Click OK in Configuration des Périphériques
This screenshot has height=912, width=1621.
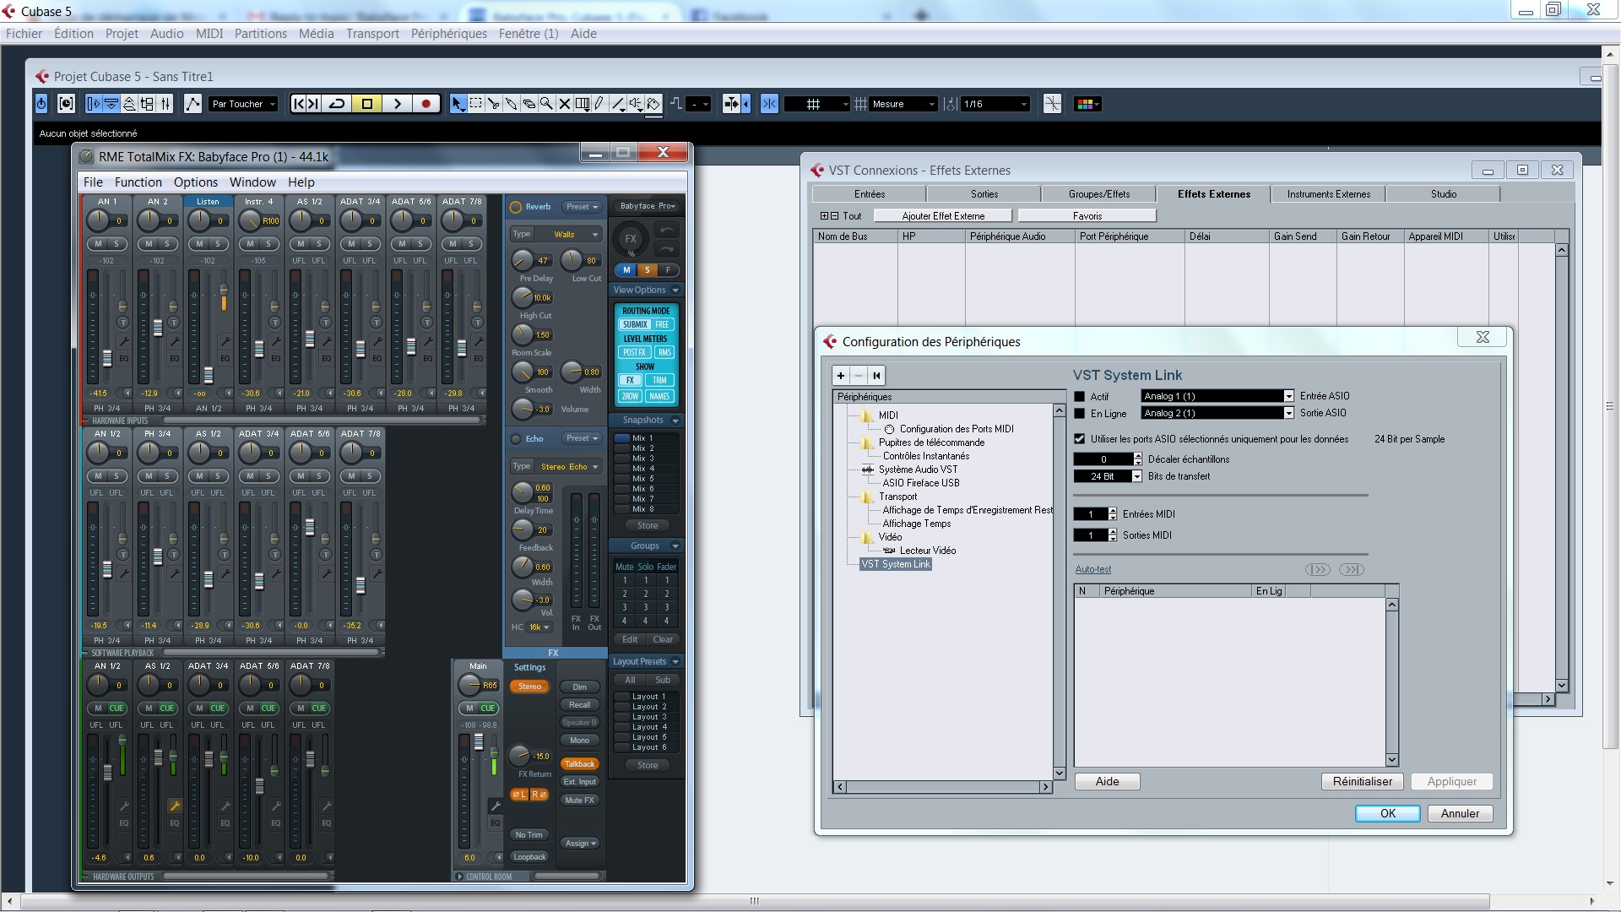pos(1388,813)
